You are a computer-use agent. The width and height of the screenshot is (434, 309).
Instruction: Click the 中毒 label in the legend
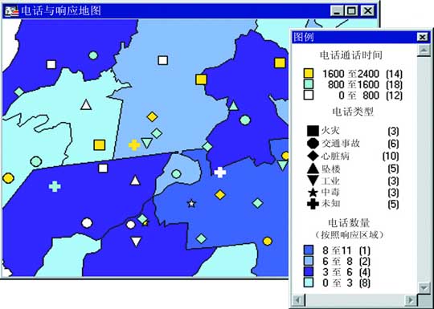click(x=330, y=192)
